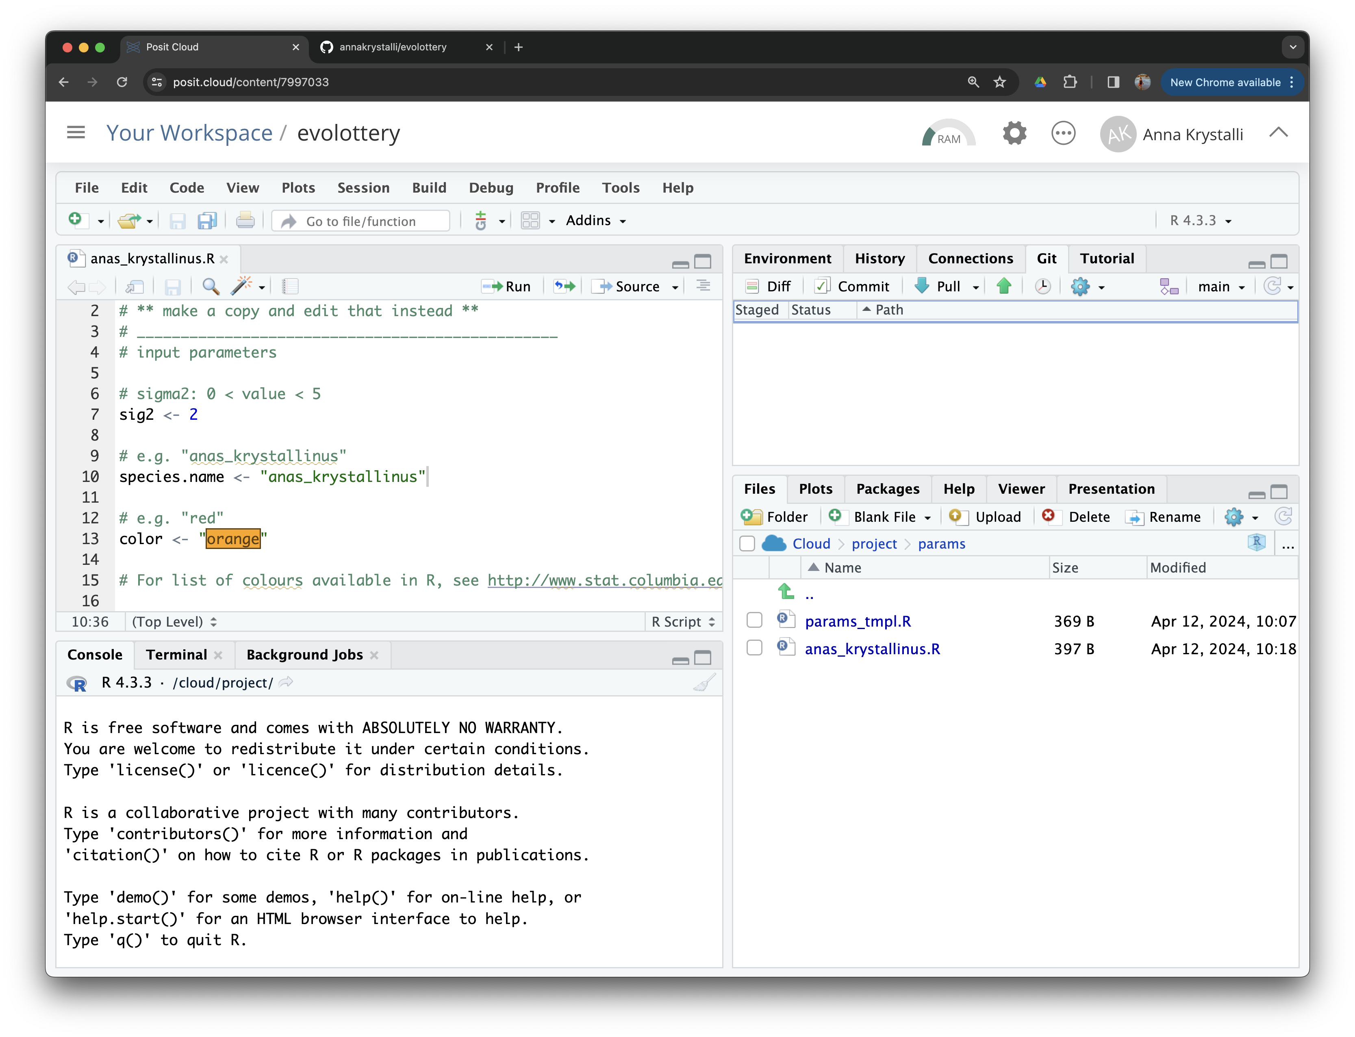Click the document outline icon
The image size is (1355, 1037).
pyautogui.click(x=703, y=286)
